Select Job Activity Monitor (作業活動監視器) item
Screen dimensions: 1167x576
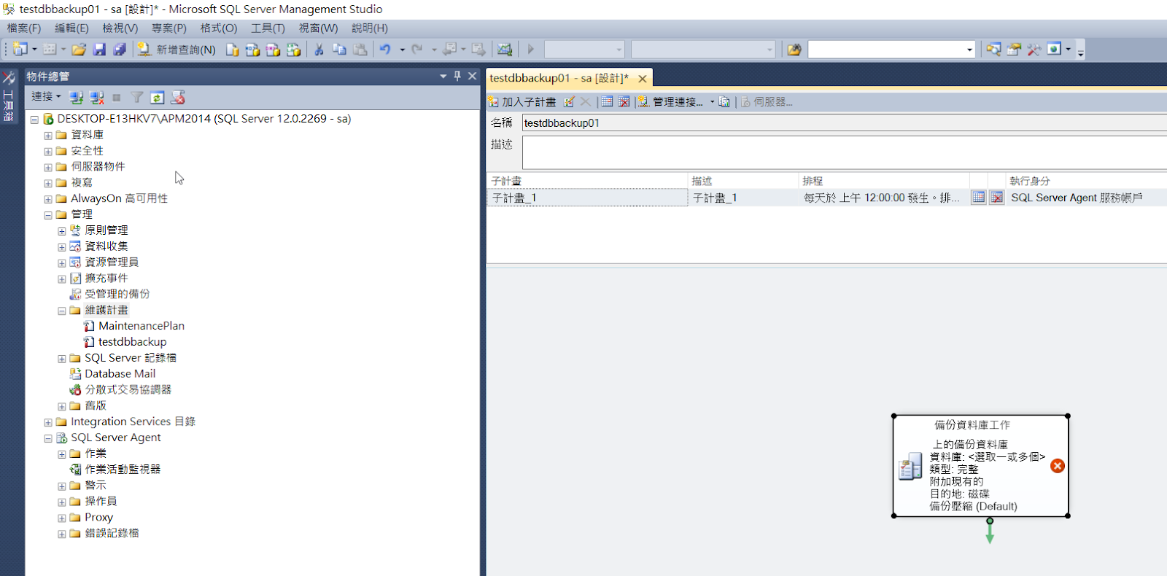[x=123, y=470]
